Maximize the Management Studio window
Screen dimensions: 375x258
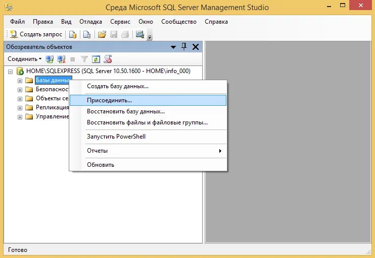tap(343, 5)
